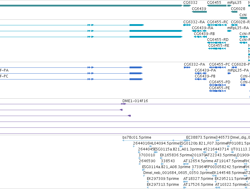The image size is (250, 189).
Task: Select protein CG6332-PA label
Action: click(x=194, y=64)
